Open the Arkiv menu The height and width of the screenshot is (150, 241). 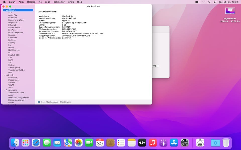point(21,2)
